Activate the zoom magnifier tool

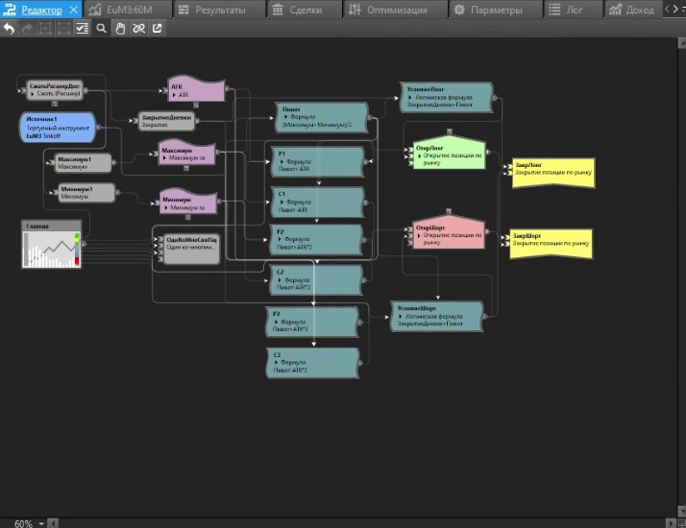(101, 28)
